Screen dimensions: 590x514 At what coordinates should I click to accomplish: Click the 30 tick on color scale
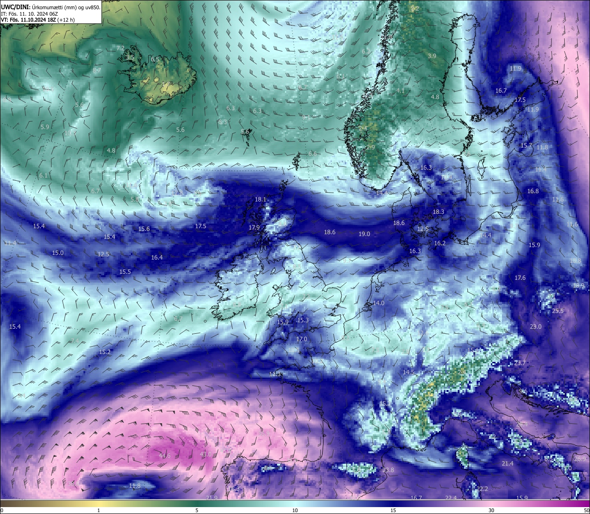click(x=491, y=510)
